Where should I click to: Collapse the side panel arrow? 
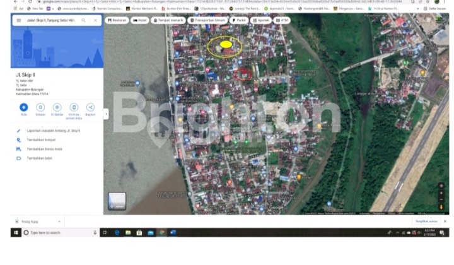tap(106, 114)
